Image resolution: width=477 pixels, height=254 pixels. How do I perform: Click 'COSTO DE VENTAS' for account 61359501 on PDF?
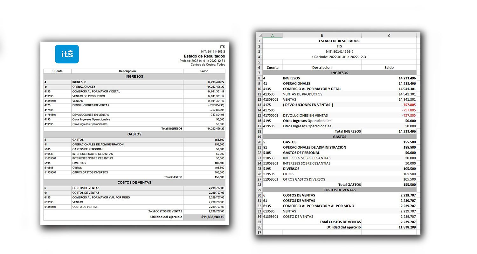pyautogui.click(x=85, y=207)
